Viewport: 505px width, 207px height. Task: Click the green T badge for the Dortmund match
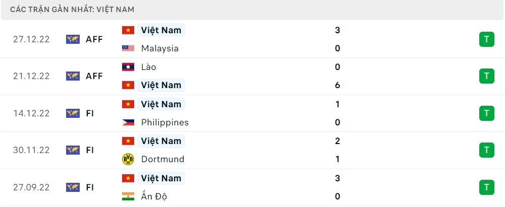(x=486, y=150)
